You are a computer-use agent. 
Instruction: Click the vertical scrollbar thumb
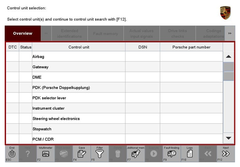(229, 71)
